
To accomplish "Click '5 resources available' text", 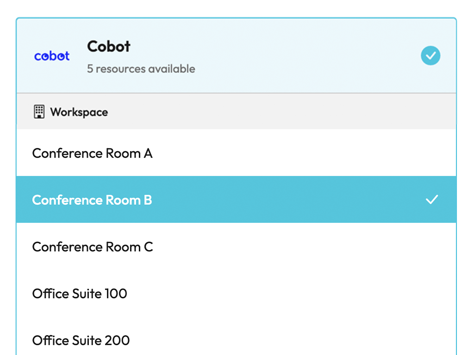I will [141, 69].
